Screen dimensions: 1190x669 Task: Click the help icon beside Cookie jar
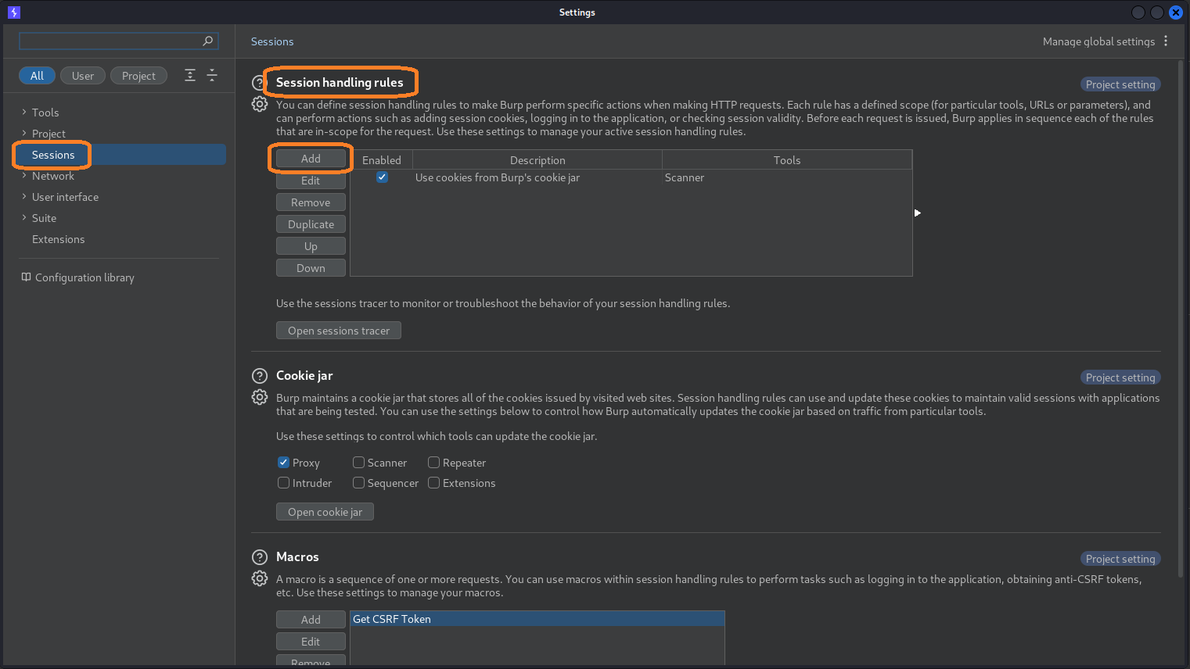(x=259, y=375)
